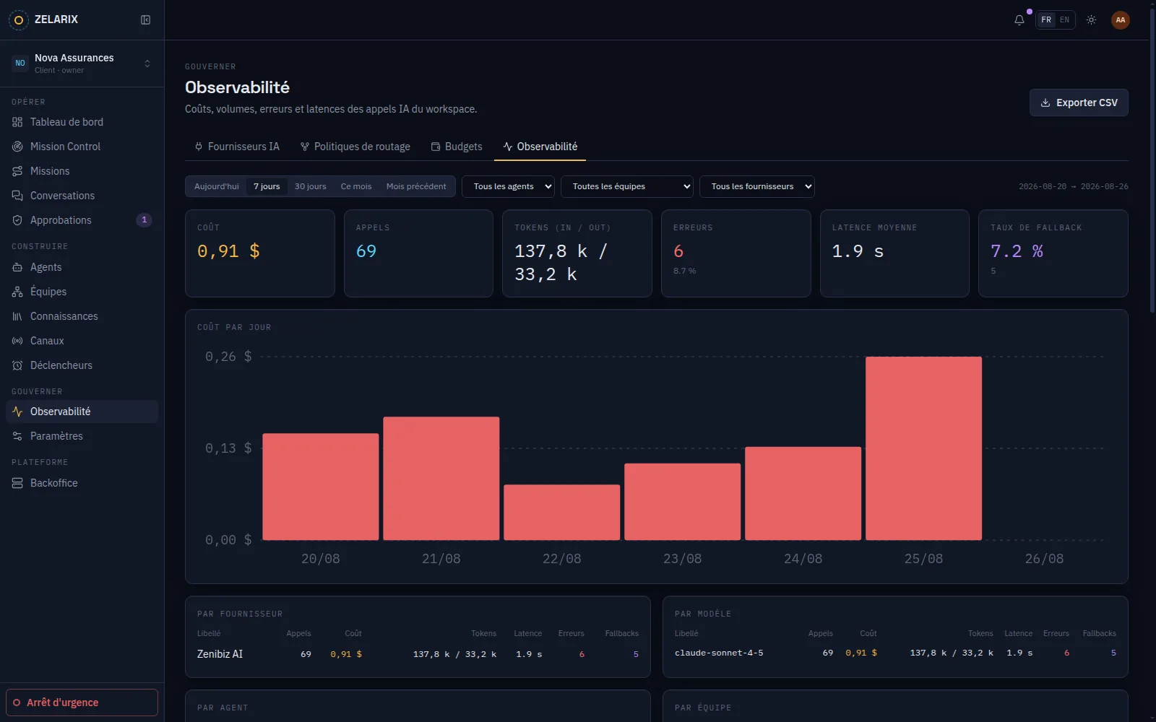Image resolution: width=1156 pixels, height=722 pixels.
Task: Click the Approbations count badge
Action: (144, 220)
